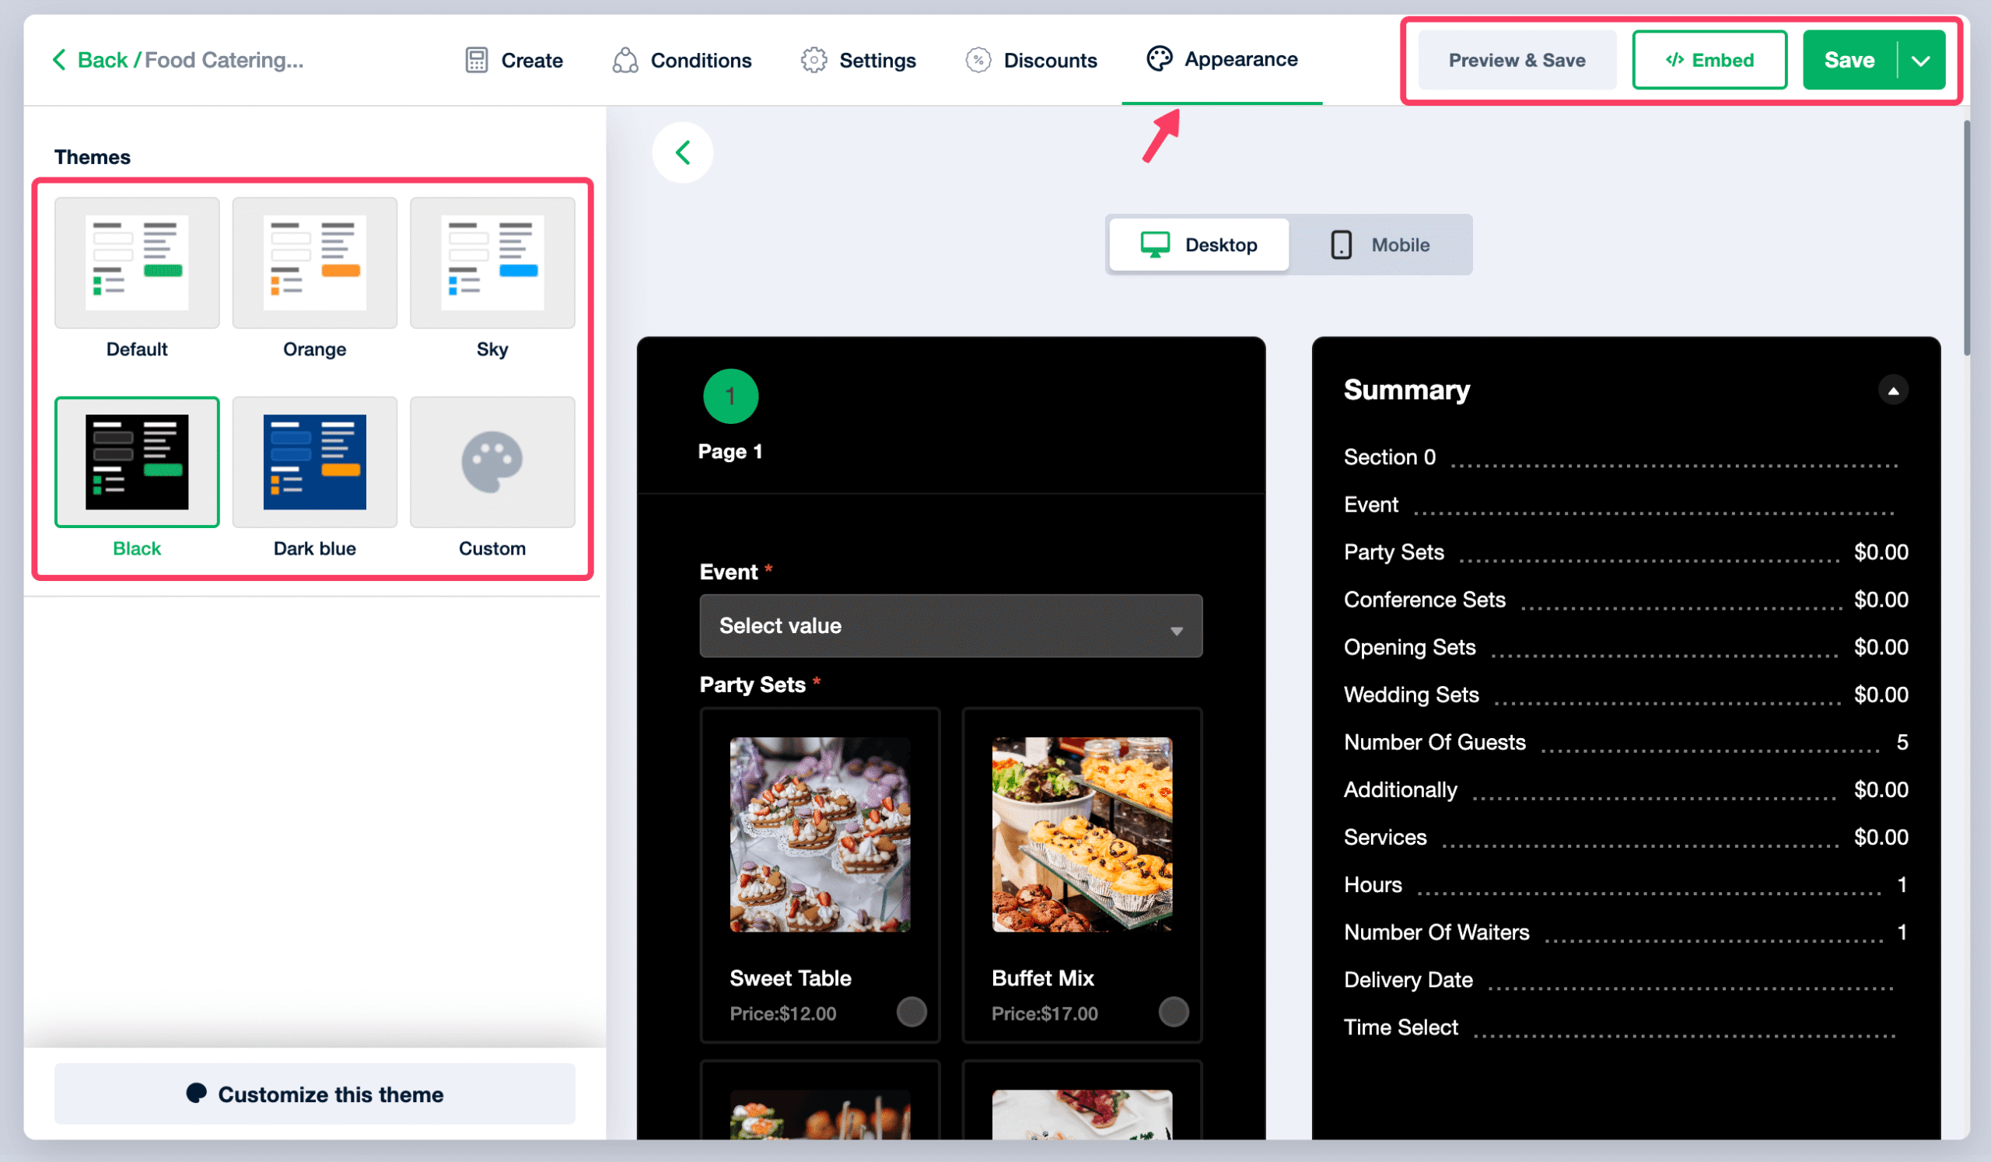
Task: Open the Settings tab
Action: click(858, 60)
